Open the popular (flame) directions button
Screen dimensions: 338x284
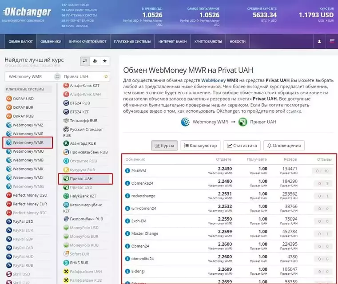coord(95,61)
